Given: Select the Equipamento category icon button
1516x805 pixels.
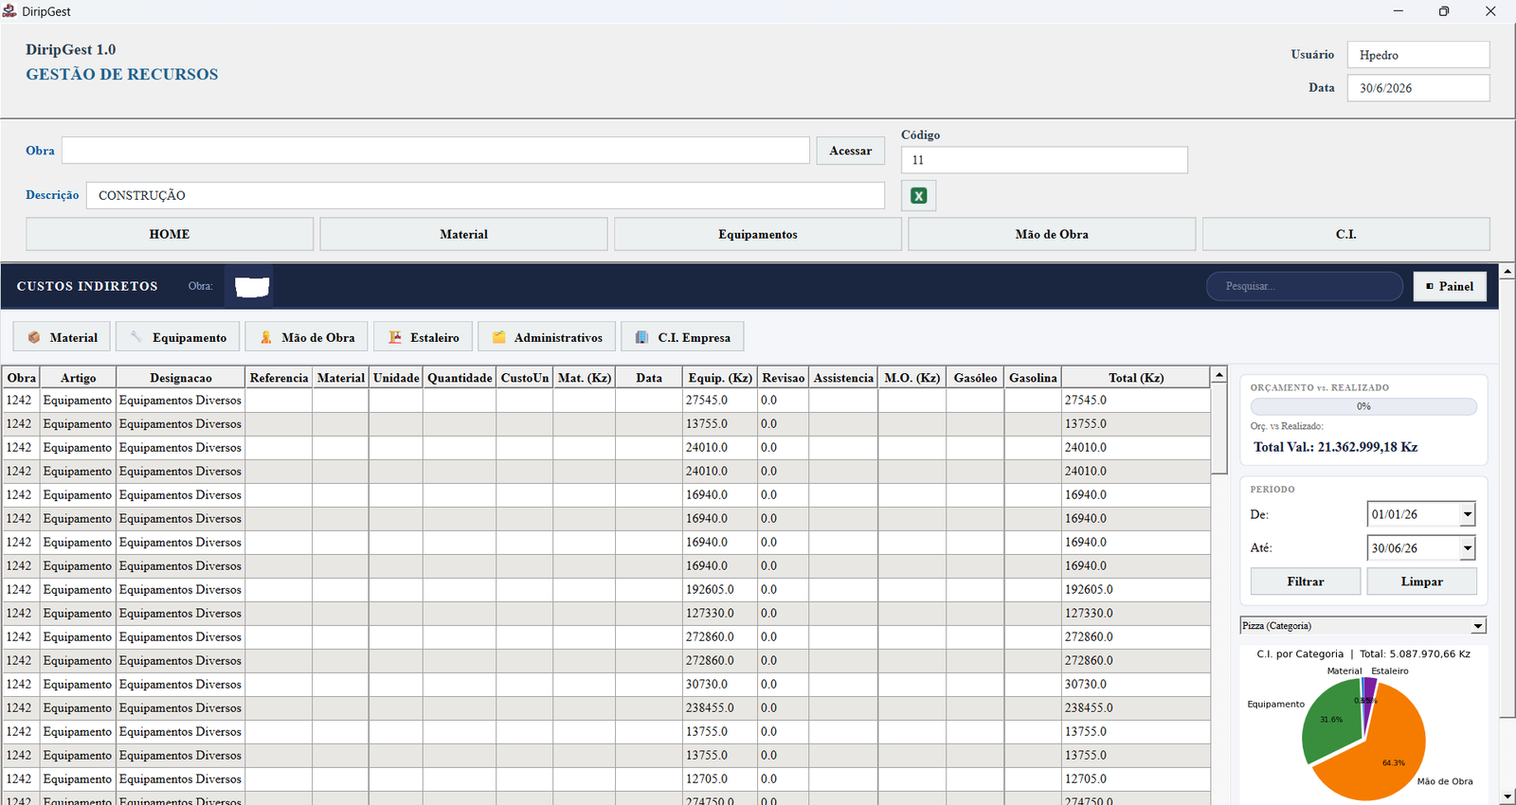Looking at the screenshot, I should click(x=178, y=337).
